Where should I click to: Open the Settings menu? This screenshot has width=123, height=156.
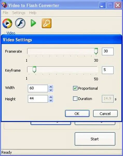pyautogui.click(x=19, y=13)
